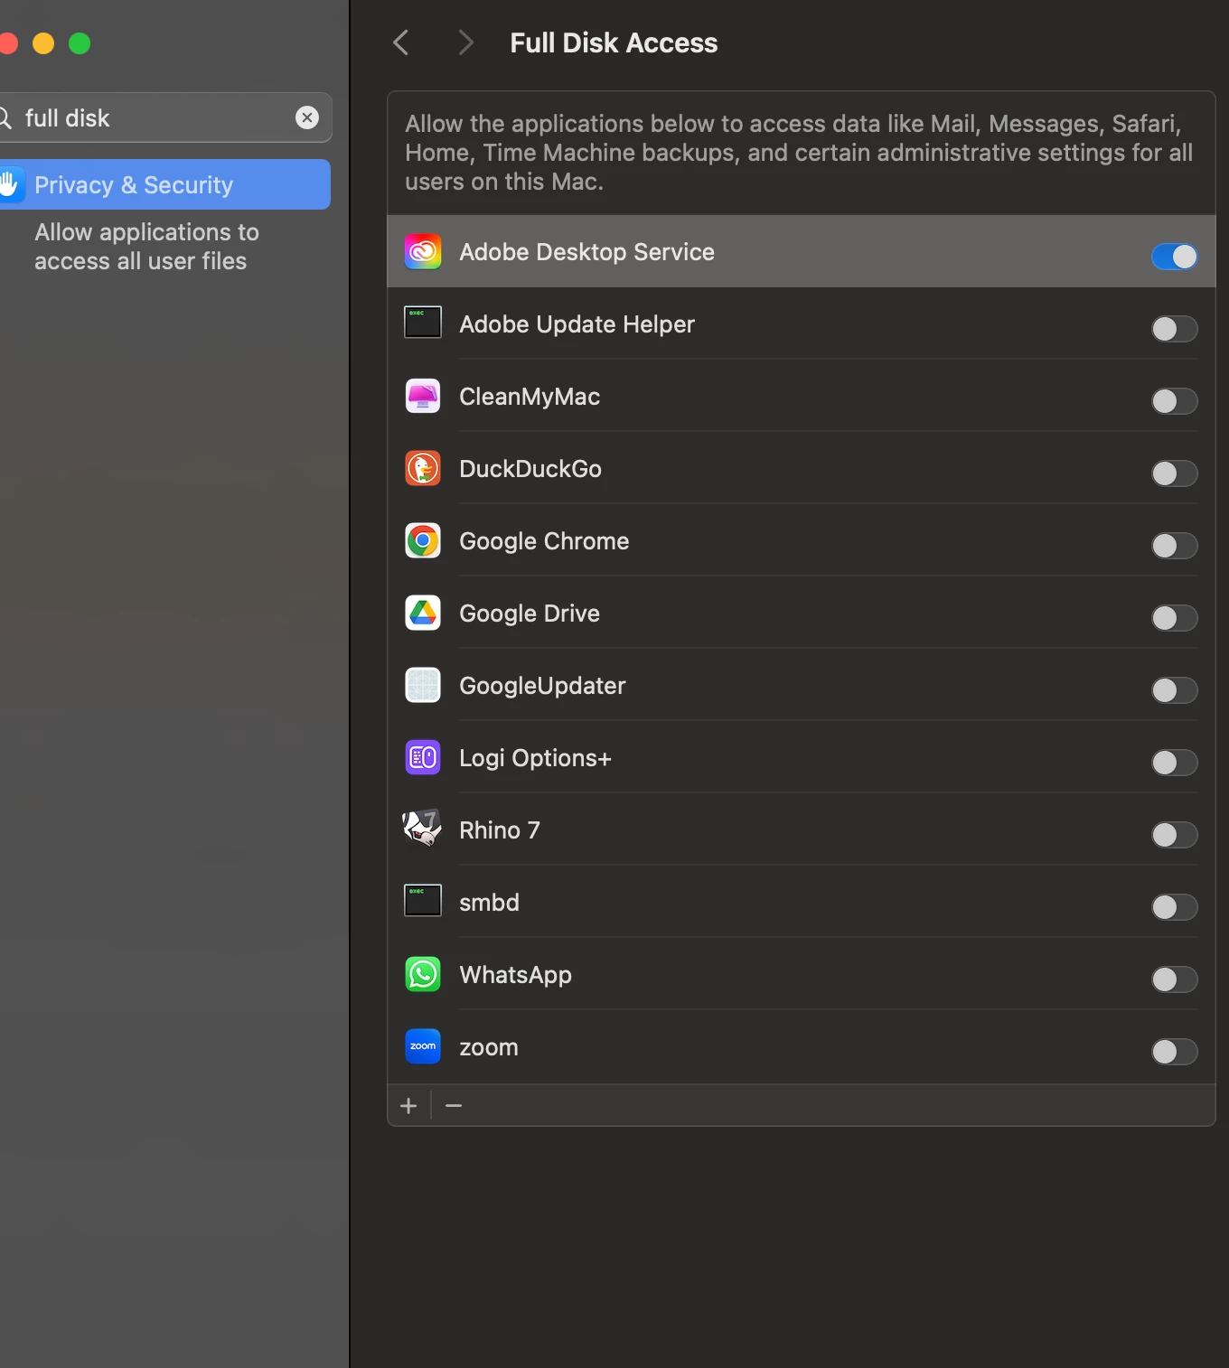This screenshot has width=1229, height=1368.
Task: Click the DuckDuckGo app icon
Action: (x=423, y=468)
